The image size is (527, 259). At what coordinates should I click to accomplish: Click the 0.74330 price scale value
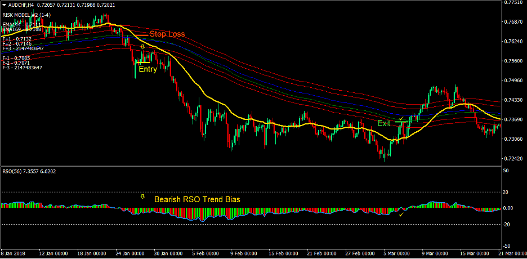(513, 100)
